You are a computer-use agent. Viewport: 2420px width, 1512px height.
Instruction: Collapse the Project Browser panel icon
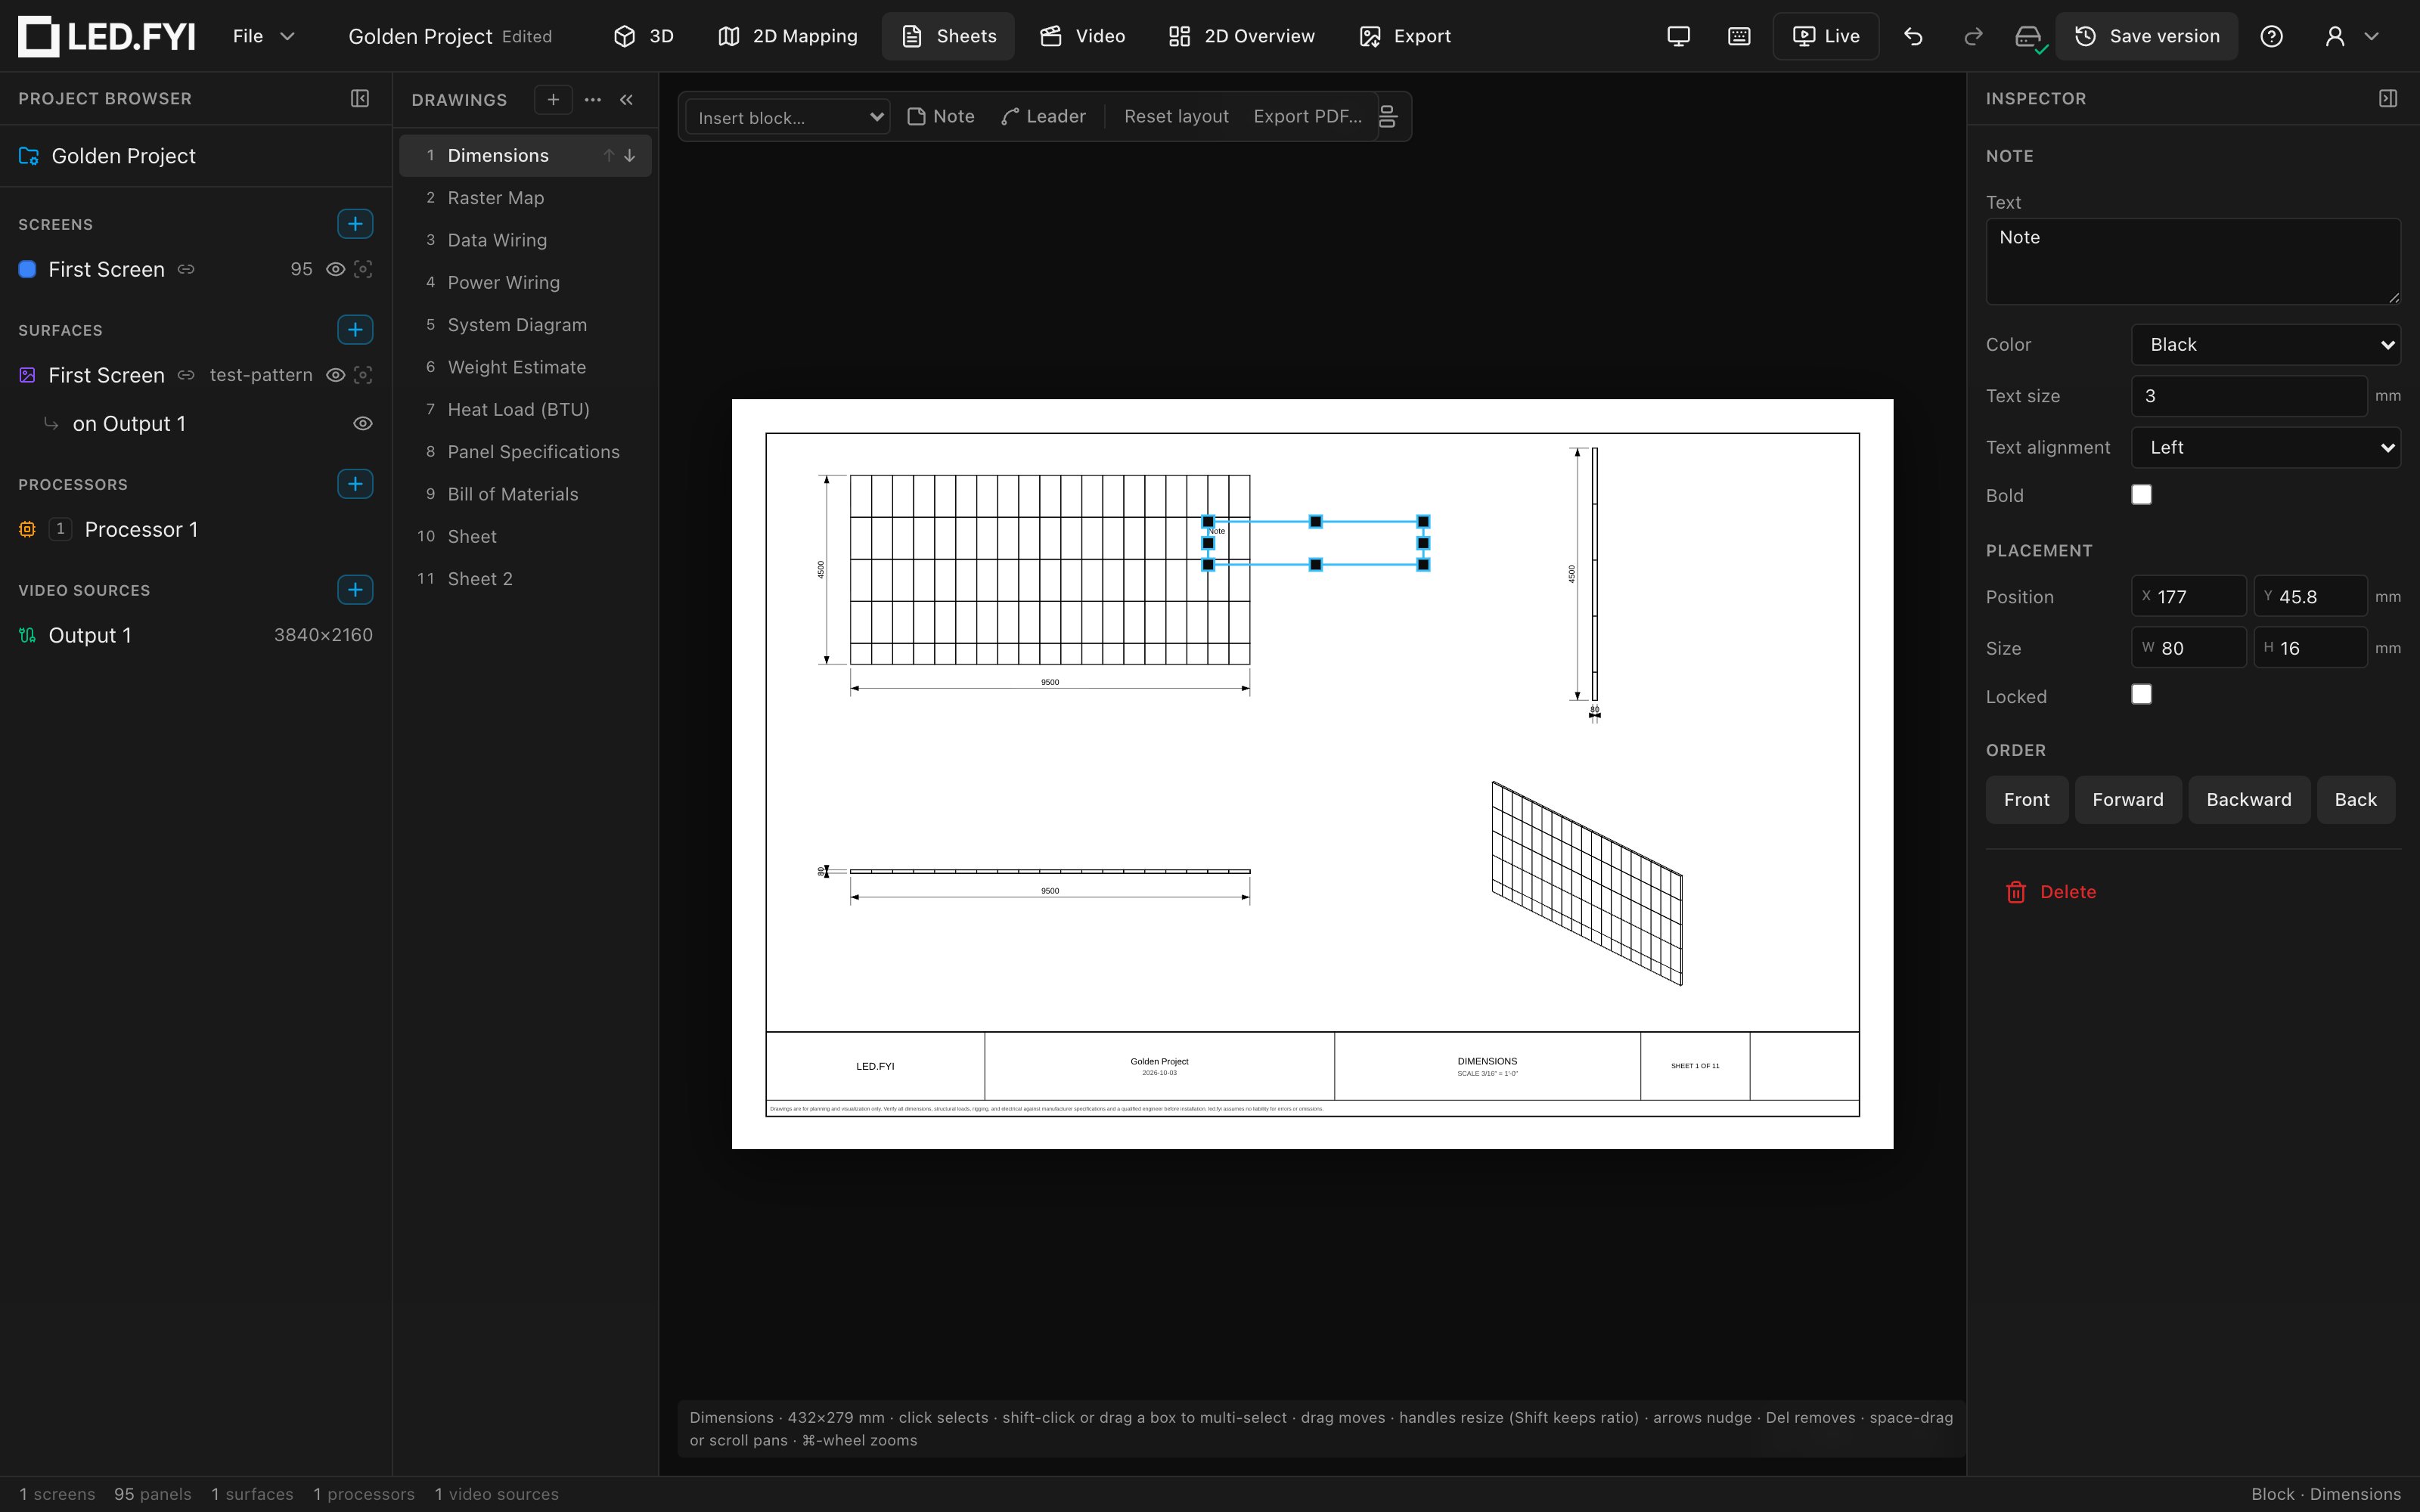[360, 98]
